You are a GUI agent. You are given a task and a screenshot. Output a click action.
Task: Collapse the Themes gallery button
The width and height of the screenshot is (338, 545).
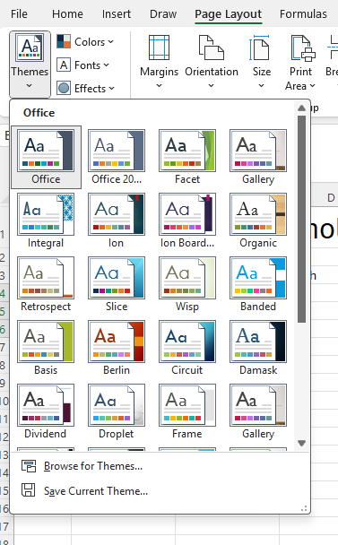click(30, 64)
